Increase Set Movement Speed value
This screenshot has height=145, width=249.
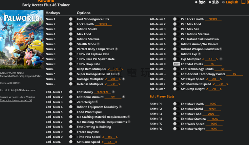(228, 84)
